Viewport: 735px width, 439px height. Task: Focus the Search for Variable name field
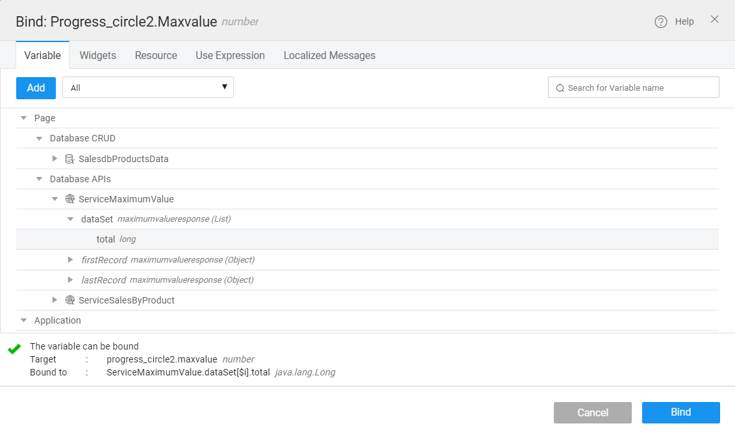click(640, 88)
